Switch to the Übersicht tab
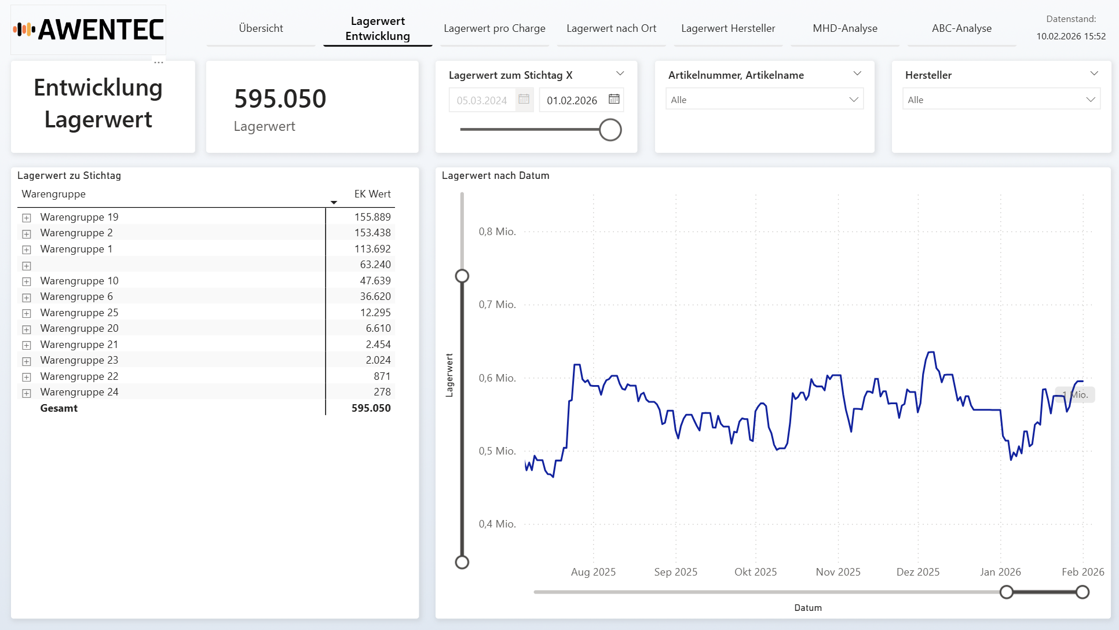1119x630 pixels. 261,28
